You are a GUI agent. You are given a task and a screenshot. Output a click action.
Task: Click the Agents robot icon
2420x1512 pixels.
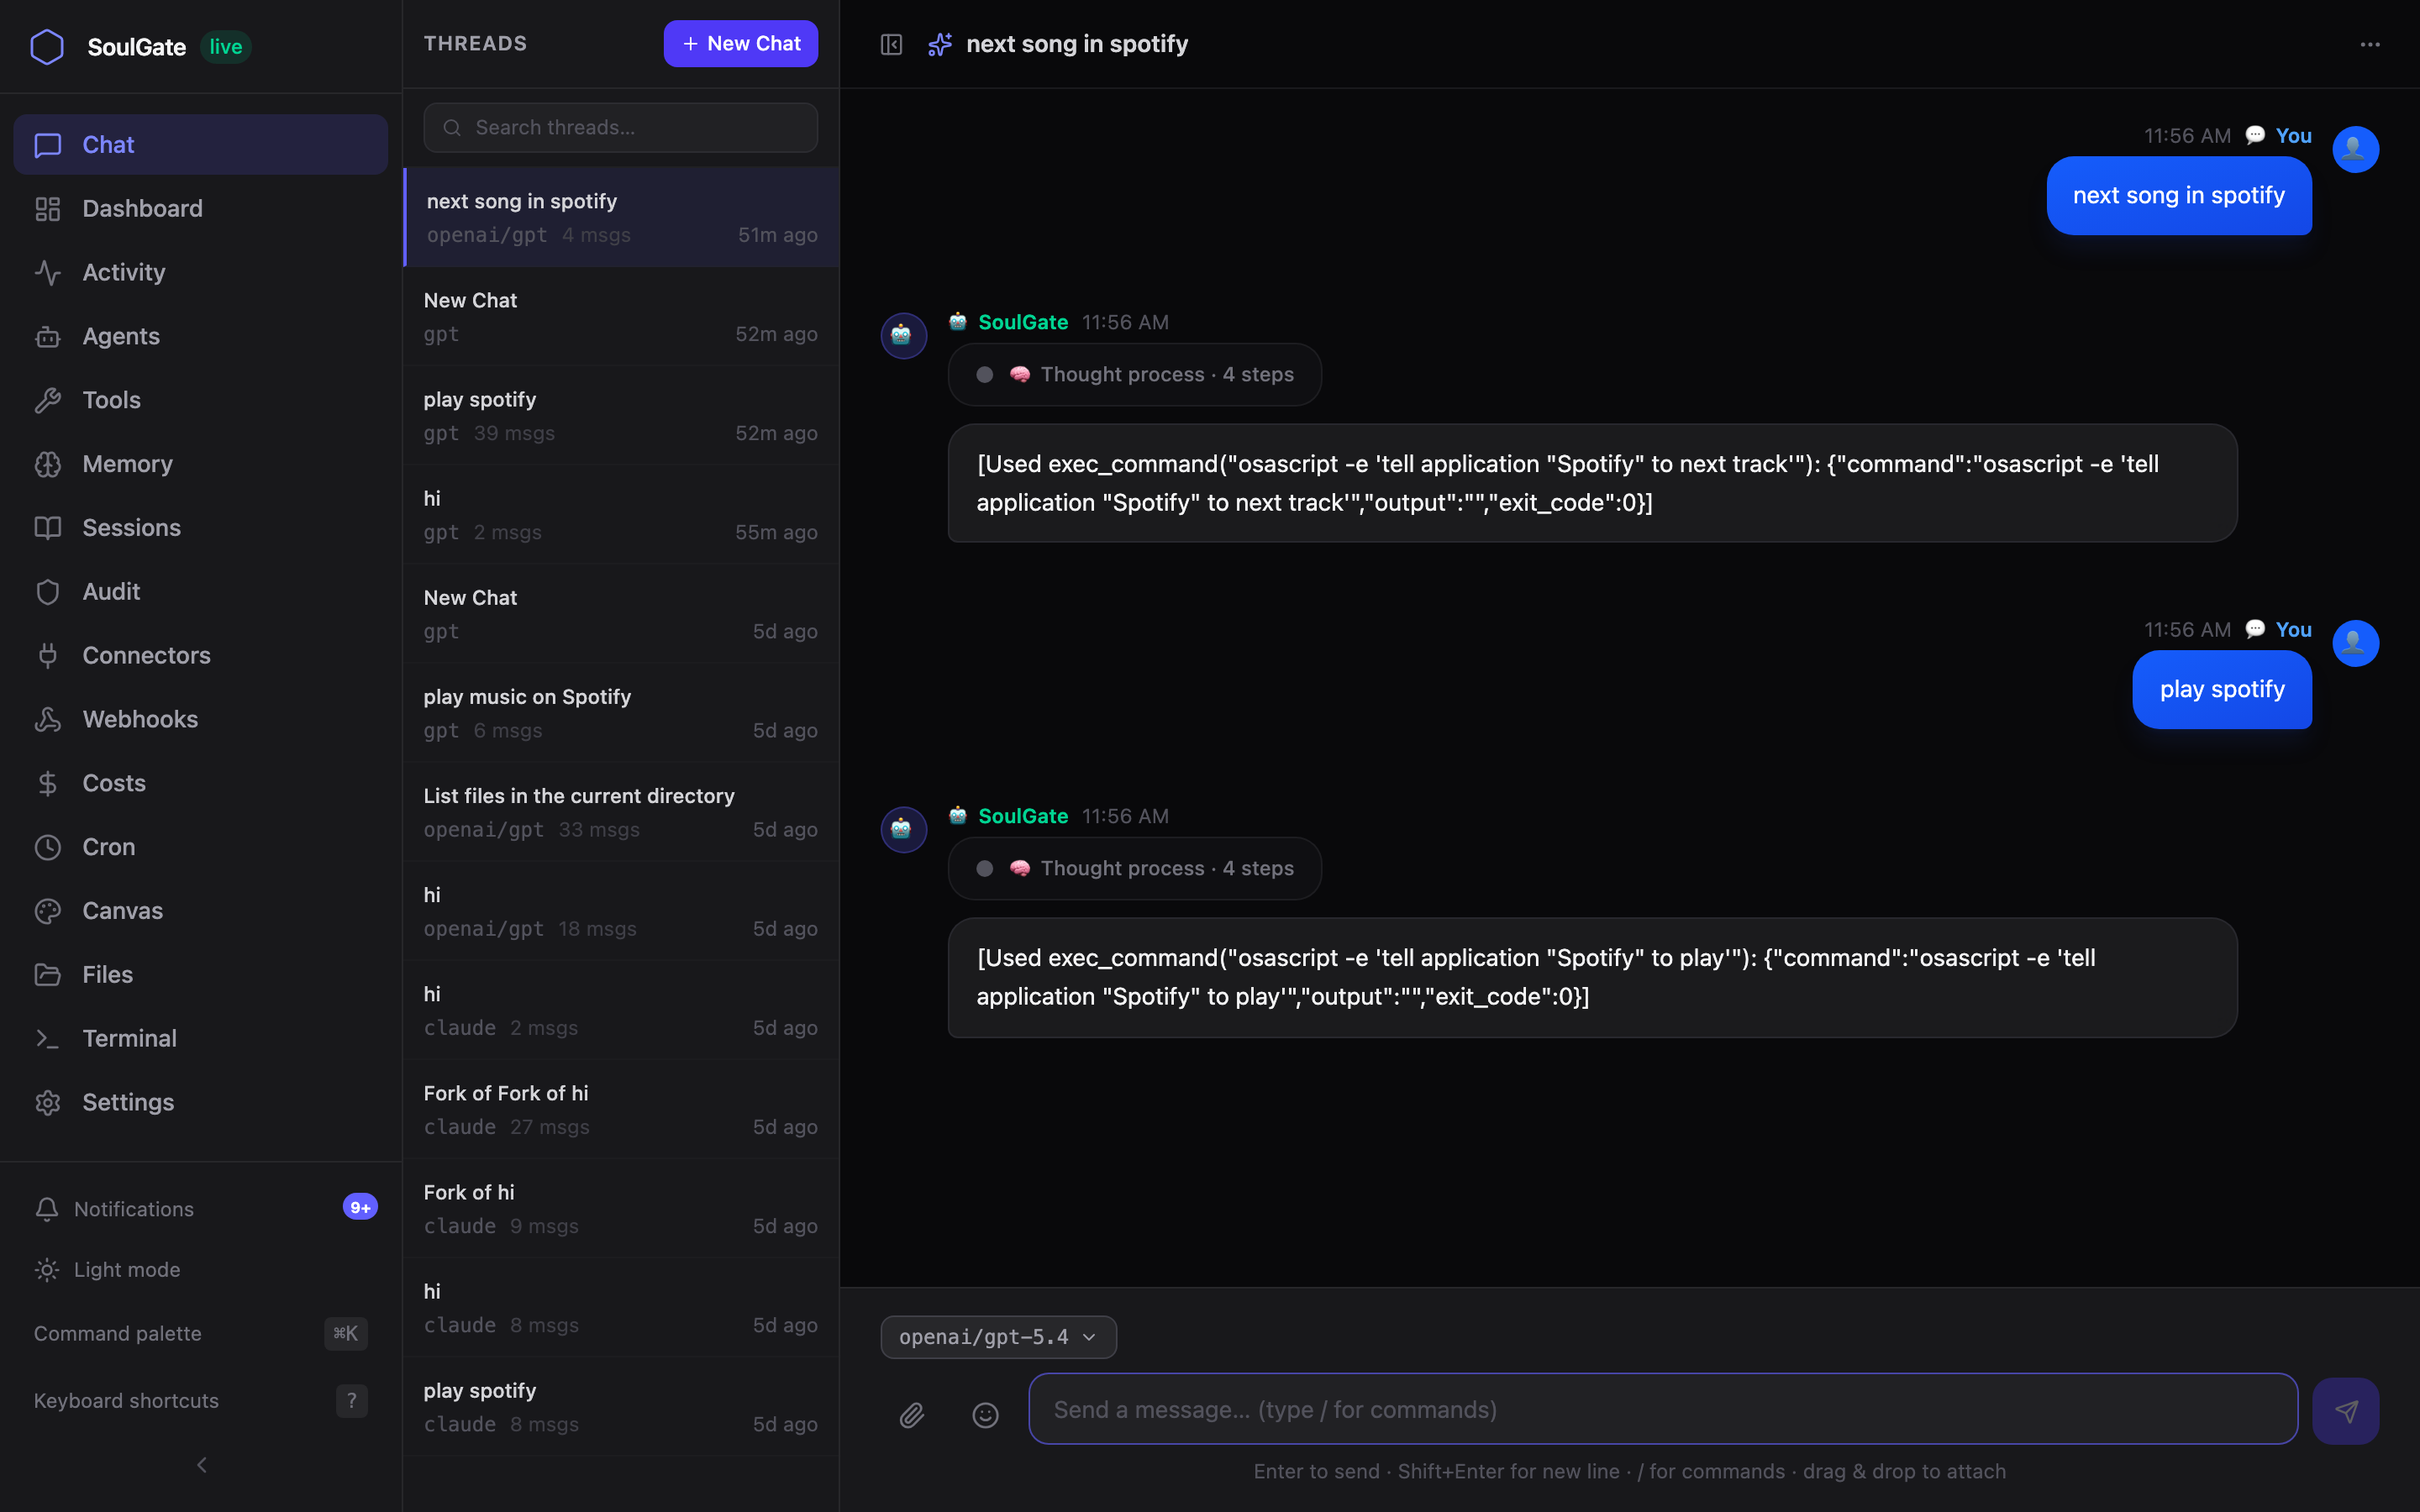pos(48,337)
